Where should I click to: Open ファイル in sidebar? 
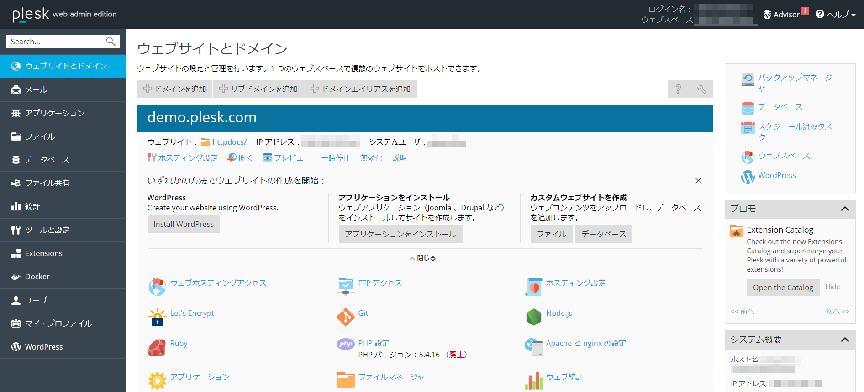tap(63, 136)
